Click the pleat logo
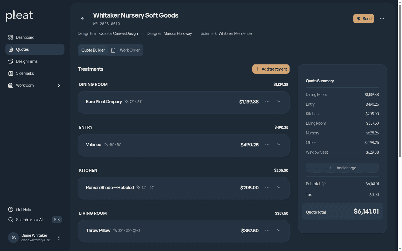Image resolution: width=402 pixels, height=251 pixels. (19, 16)
